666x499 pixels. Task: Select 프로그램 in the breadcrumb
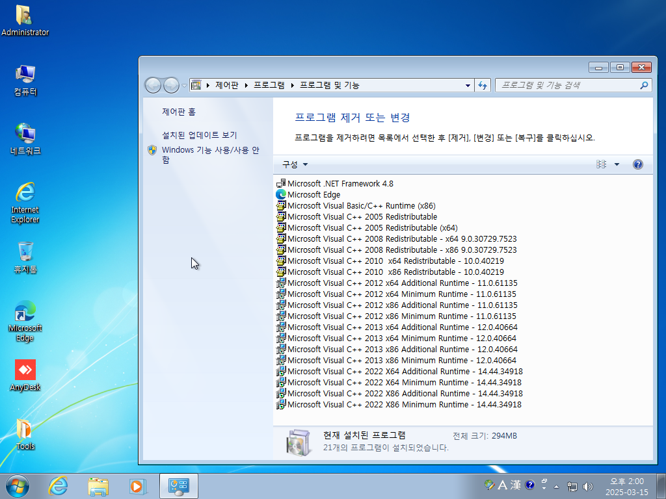coord(269,85)
